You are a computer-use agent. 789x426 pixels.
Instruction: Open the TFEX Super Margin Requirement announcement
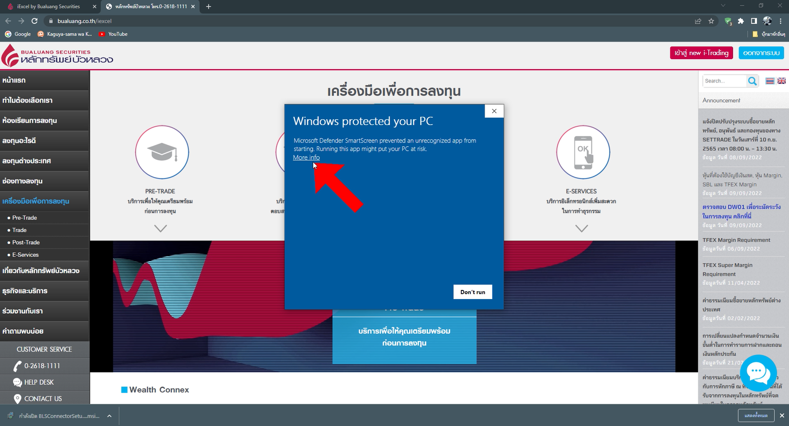point(728,270)
